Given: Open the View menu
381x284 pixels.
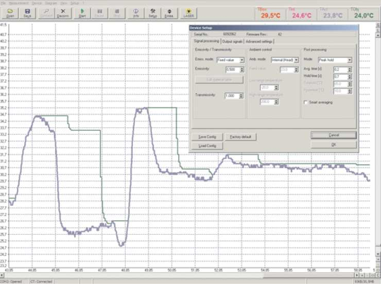Looking at the screenshot, I should (64, 3).
